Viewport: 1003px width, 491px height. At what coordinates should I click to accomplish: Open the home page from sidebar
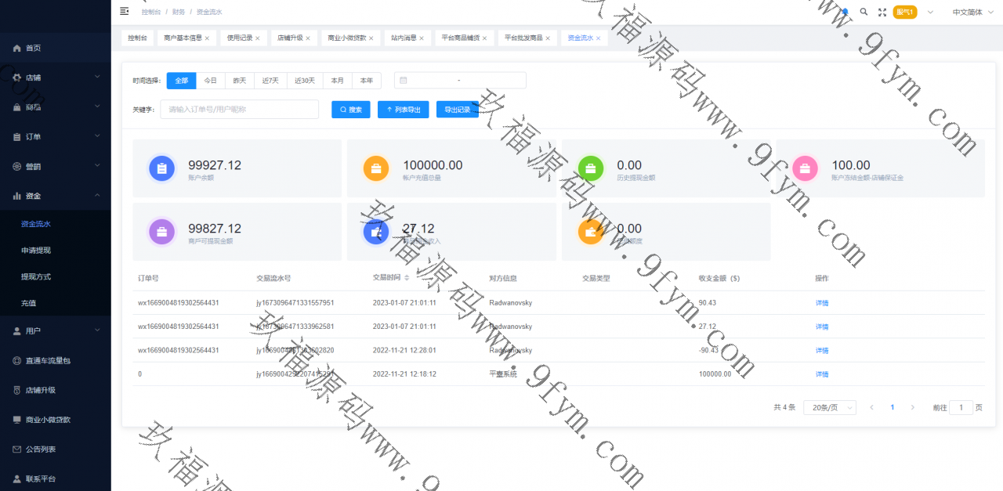pos(33,48)
